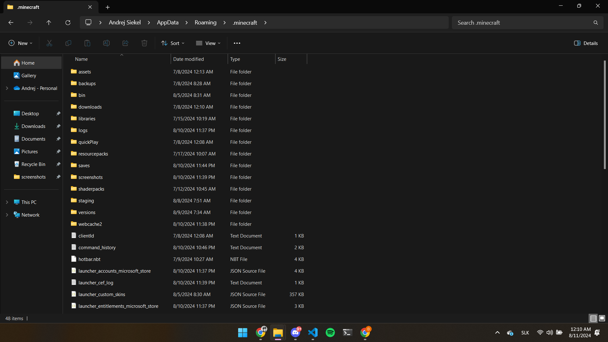The height and width of the screenshot is (342, 608).
Task: Sort by Size column header
Action: point(291,59)
